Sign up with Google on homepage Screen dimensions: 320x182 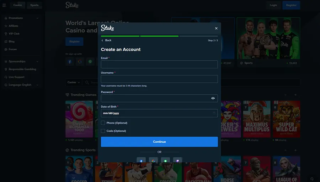(80, 62)
